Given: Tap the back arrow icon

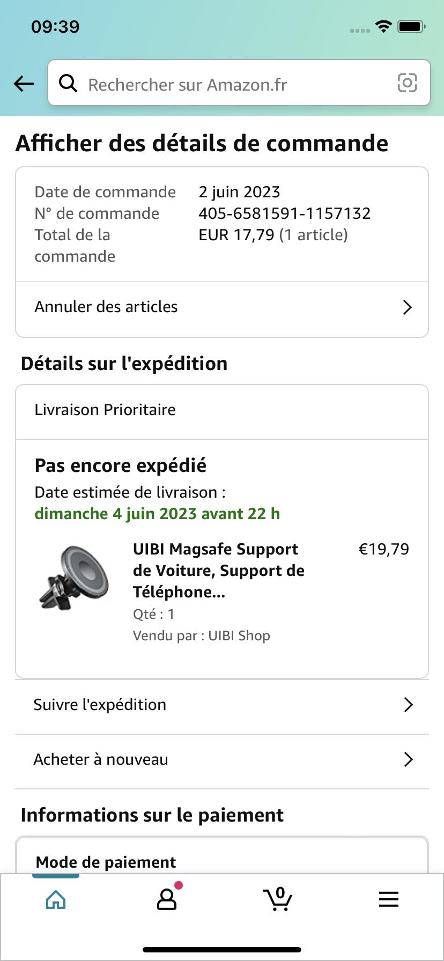Looking at the screenshot, I should pos(24,84).
